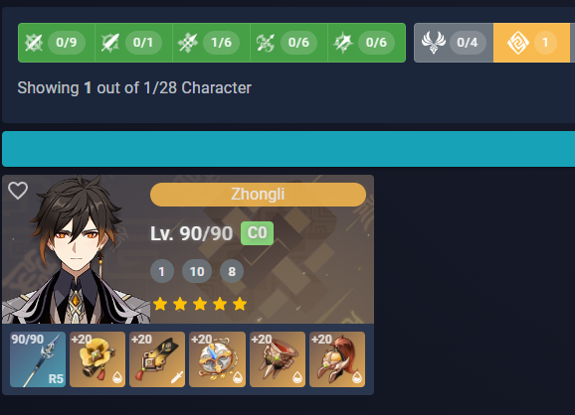Open the Zhongli name banner
The image size is (575, 415).
click(x=258, y=195)
